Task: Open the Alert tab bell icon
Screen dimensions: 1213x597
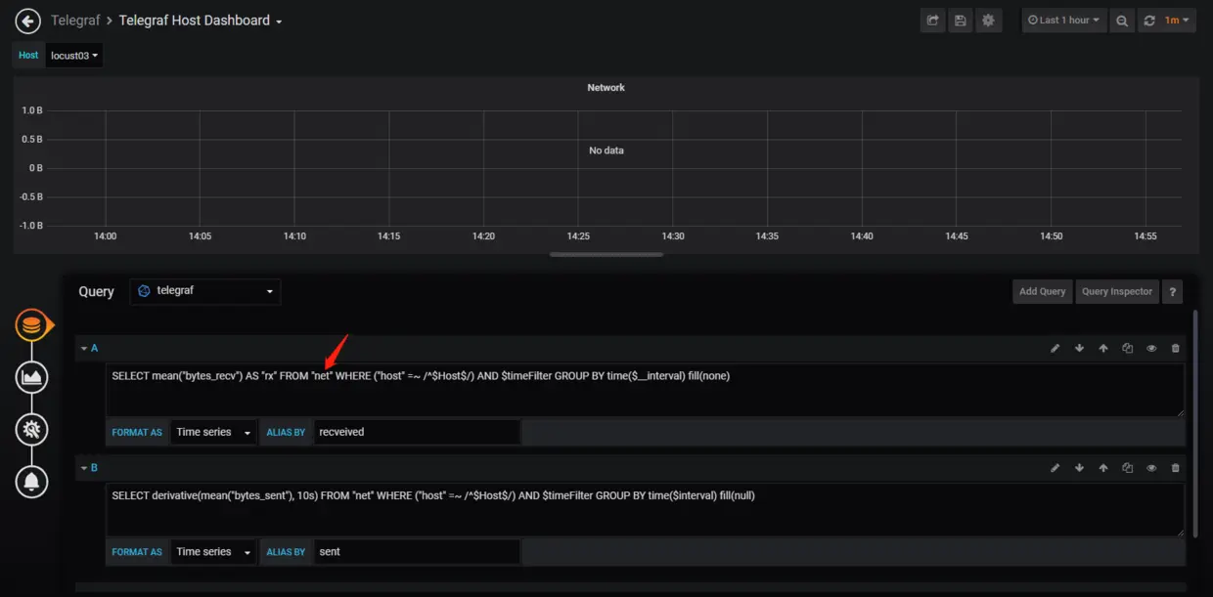Action: (x=32, y=481)
